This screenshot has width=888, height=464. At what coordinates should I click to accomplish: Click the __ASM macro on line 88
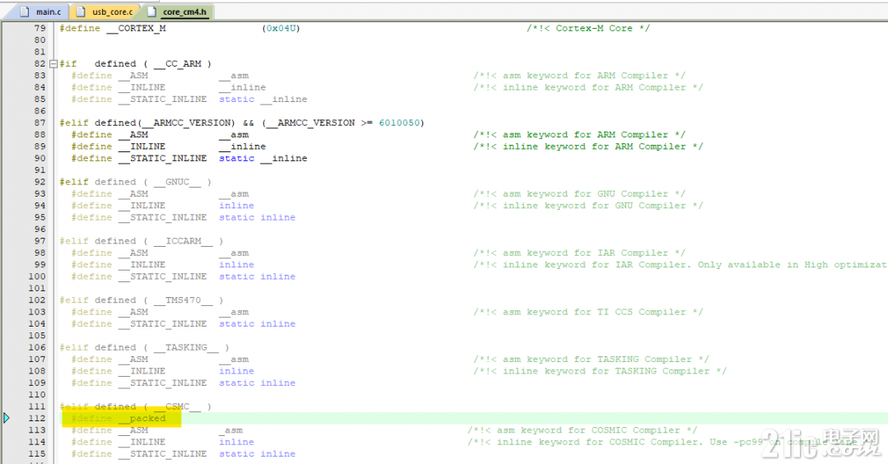[x=133, y=135]
